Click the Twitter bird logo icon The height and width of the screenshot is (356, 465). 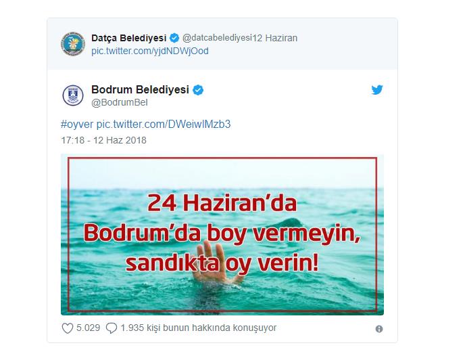[x=377, y=89]
